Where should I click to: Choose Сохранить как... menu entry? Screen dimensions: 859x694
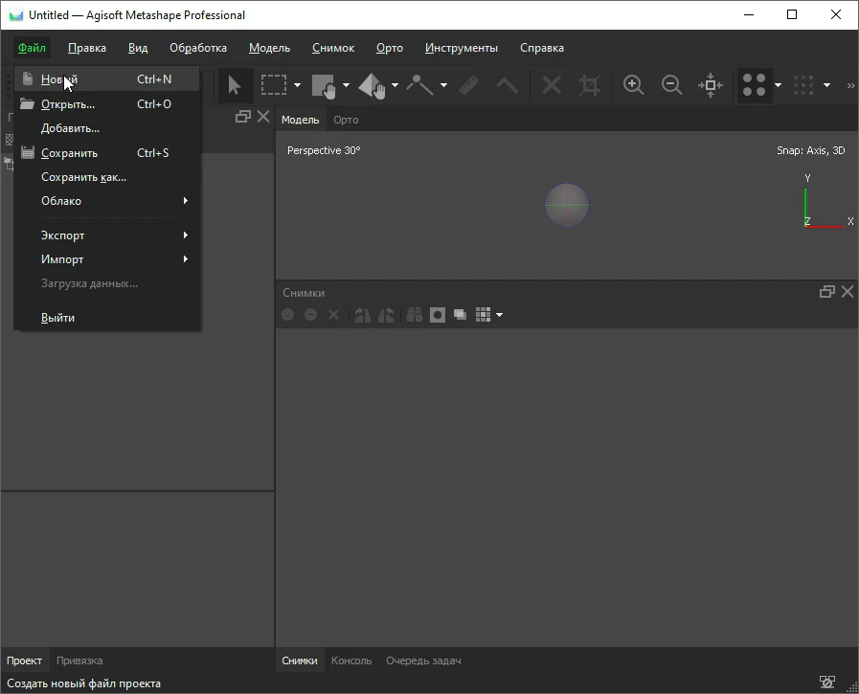[106, 177]
